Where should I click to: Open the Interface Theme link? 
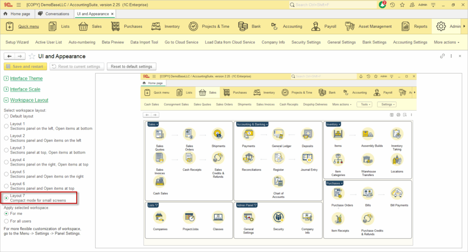pos(26,78)
